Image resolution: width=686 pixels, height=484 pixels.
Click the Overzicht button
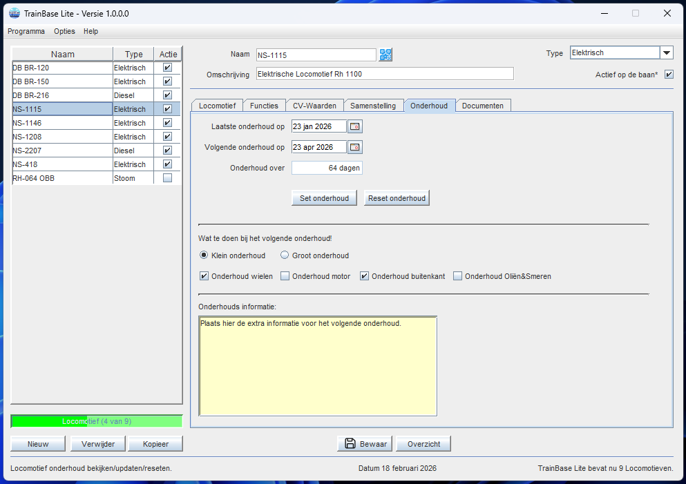[x=424, y=444]
